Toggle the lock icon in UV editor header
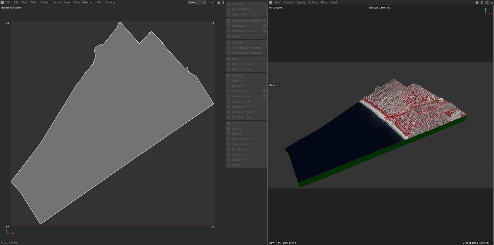The width and height of the screenshot is (494, 245). [214, 2]
